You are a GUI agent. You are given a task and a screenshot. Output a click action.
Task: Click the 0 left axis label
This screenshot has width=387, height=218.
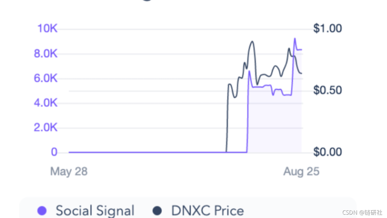coord(54,152)
